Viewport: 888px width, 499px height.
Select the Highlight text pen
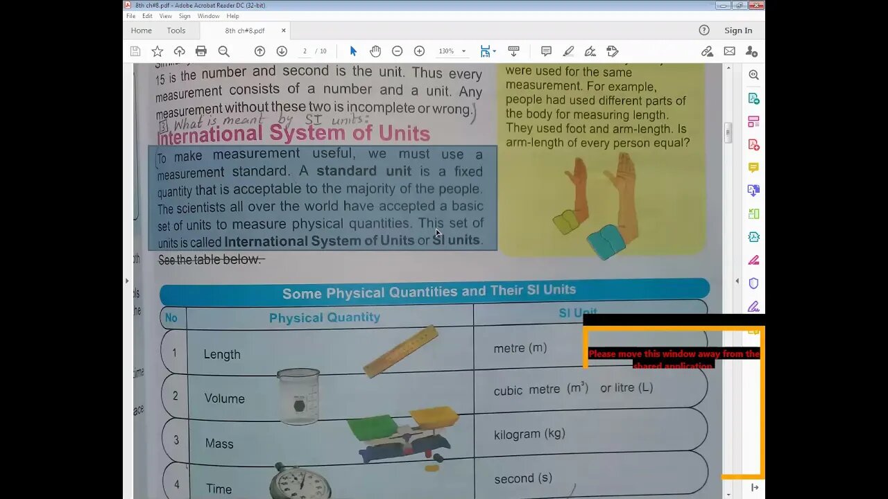point(568,51)
